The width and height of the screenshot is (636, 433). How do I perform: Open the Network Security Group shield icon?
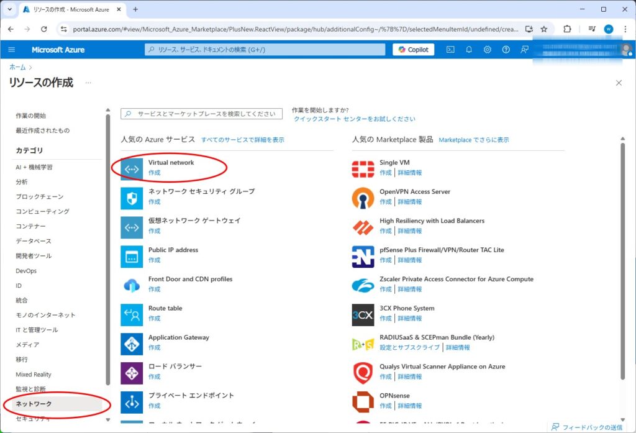tap(132, 198)
